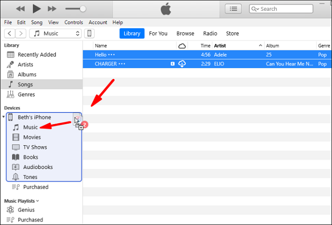The height and width of the screenshot is (225, 332).
Task: Open the Help menu
Action: click(x=118, y=22)
